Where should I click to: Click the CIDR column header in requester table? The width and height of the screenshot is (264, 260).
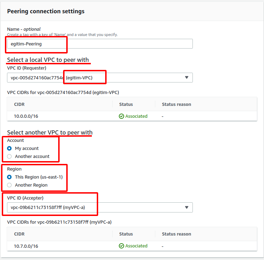(x=19, y=104)
